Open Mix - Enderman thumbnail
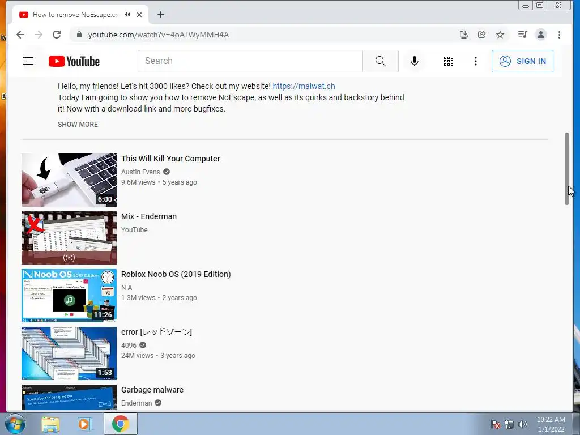This screenshot has width=580, height=435. (x=69, y=238)
